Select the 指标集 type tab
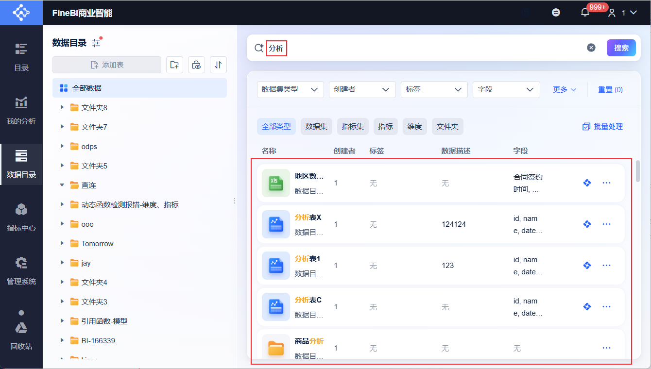This screenshot has height=369, width=651. point(353,126)
